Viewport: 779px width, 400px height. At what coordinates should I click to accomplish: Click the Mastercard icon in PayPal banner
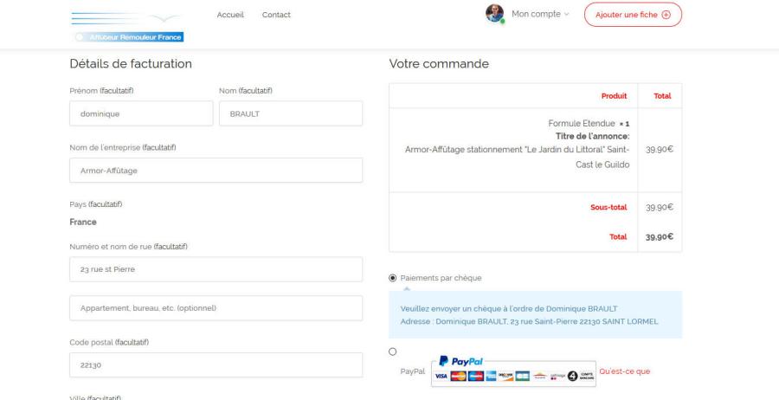pyautogui.click(x=459, y=375)
